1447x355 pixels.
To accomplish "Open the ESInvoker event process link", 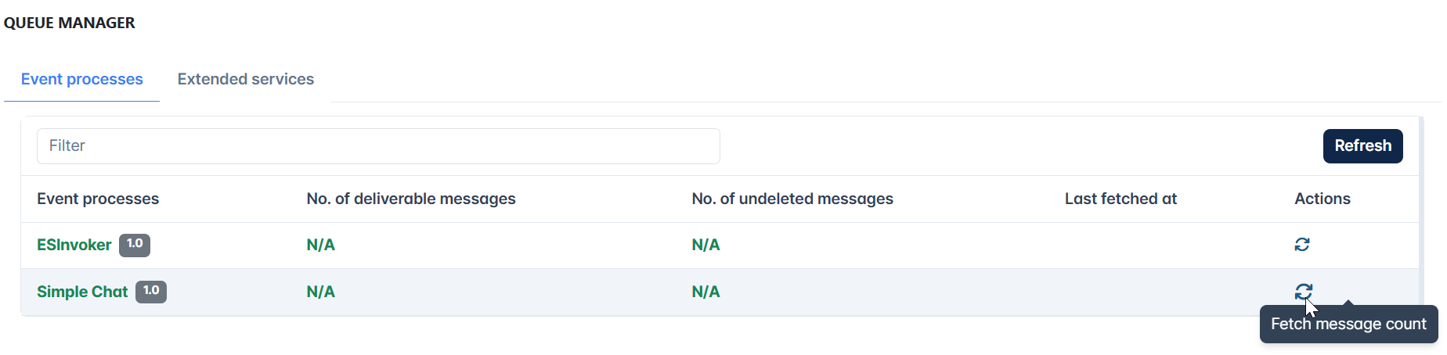I will point(74,245).
